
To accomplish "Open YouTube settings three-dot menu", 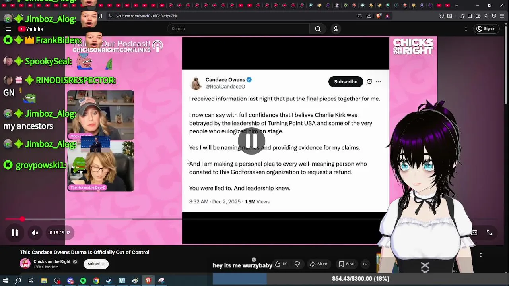I will point(466,29).
